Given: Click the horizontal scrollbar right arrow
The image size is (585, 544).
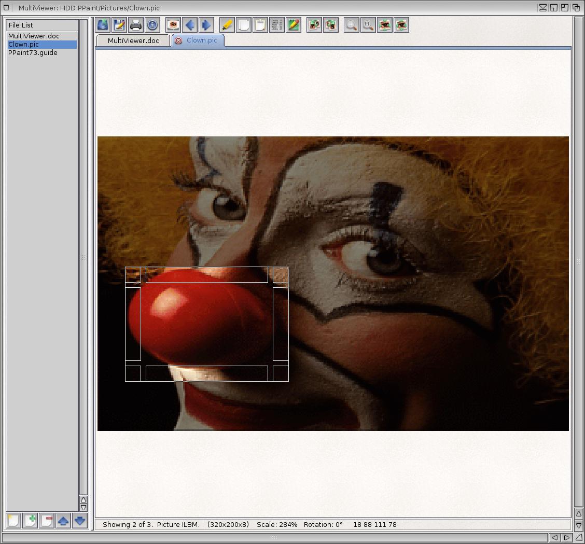Looking at the screenshot, I should pyautogui.click(x=567, y=538).
